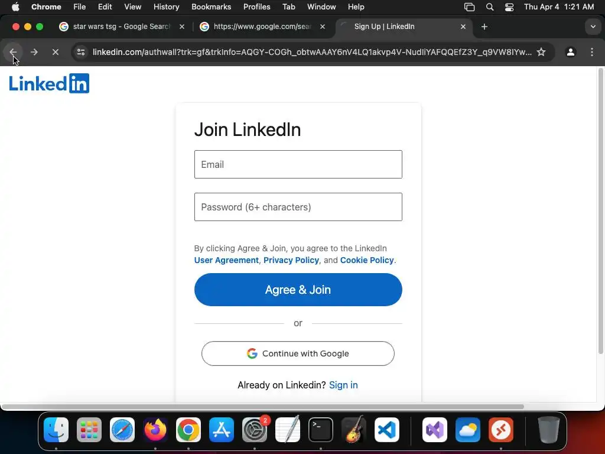The image size is (605, 454).
Task: Launch Safari from the Dock
Action: 122,430
